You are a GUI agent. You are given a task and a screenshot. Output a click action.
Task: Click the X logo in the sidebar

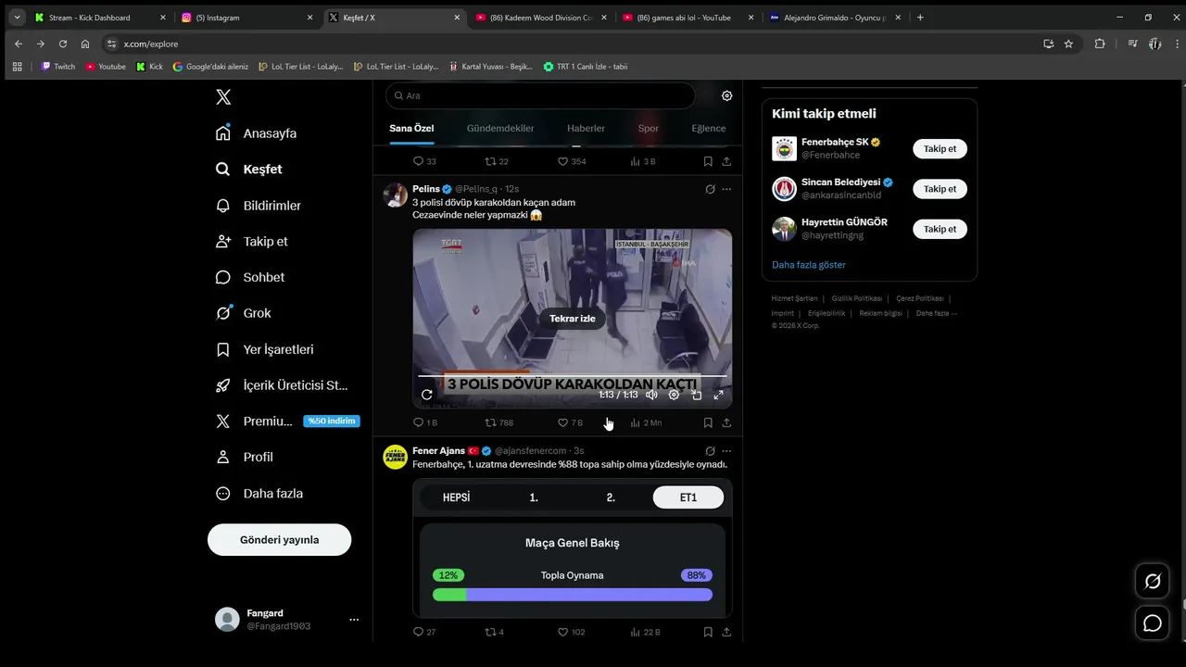point(223,97)
